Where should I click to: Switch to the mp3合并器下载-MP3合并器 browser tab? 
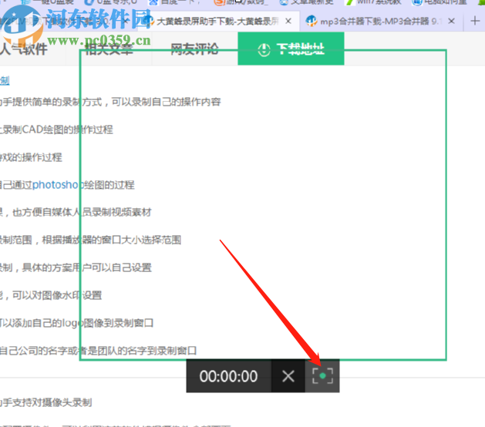[x=381, y=22]
